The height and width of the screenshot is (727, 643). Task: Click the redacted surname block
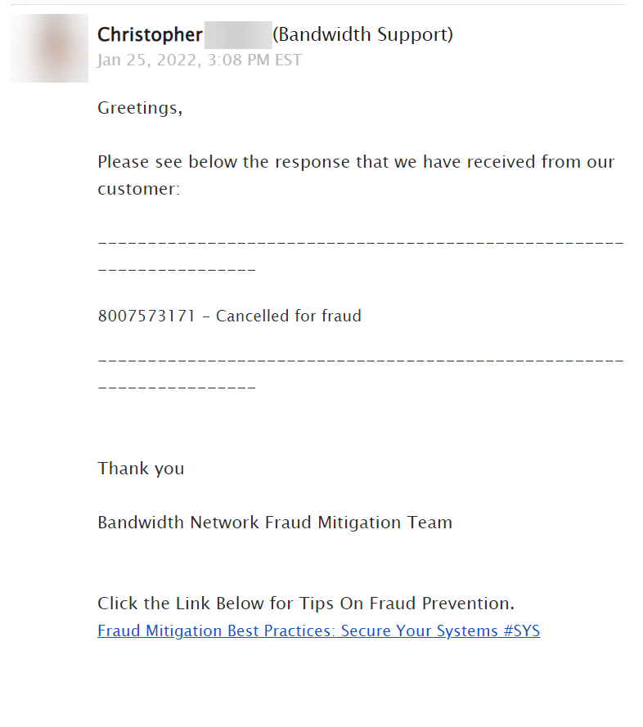pyautogui.click(x=238, y=35)
